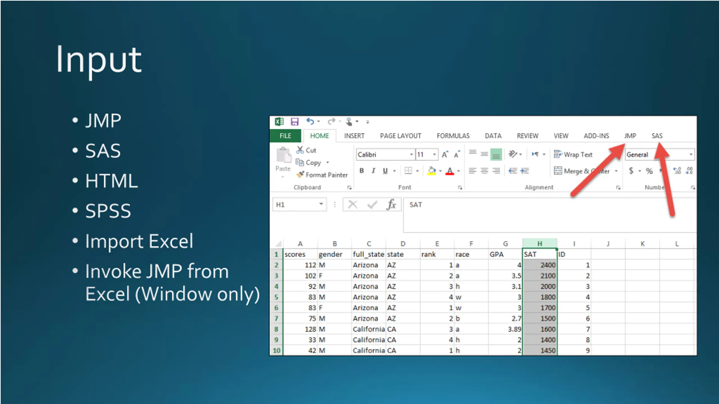
Task: Redo the last action
Action: [x=331, y=121]
